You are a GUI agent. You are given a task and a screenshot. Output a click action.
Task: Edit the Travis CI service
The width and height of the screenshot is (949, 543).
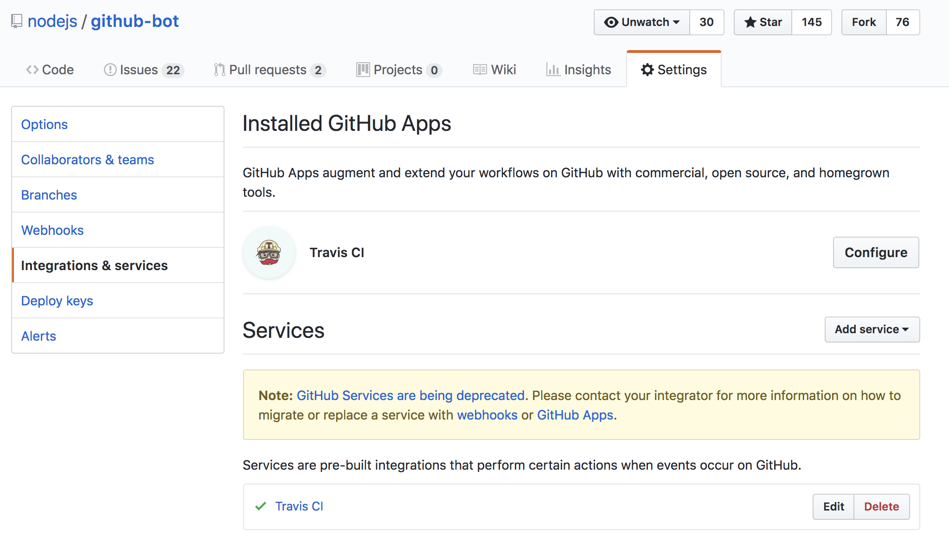pos(834,507)
